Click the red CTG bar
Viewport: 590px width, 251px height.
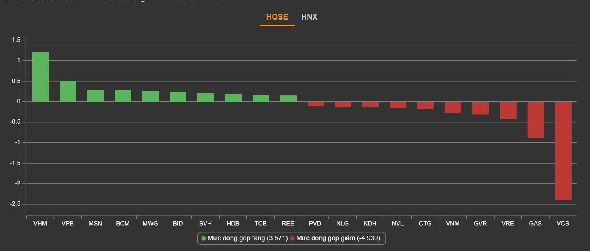425,105
